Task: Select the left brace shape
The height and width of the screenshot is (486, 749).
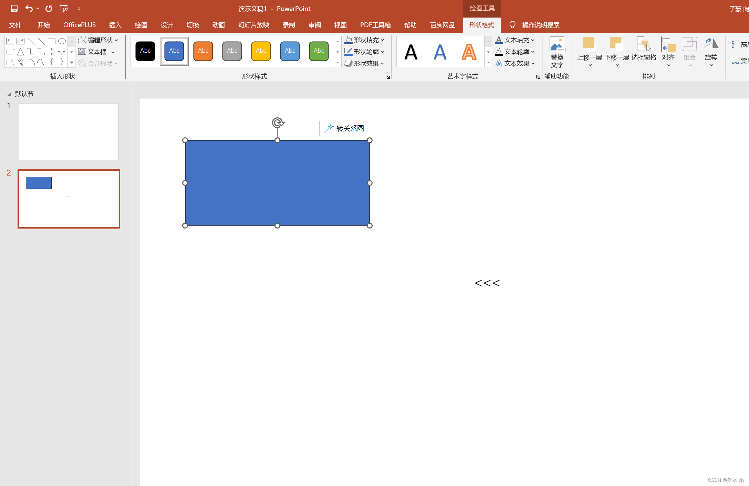Action: point(52,62)
